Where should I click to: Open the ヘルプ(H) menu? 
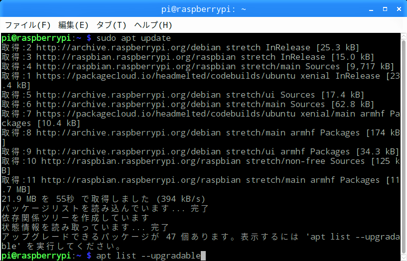(153, 25)
